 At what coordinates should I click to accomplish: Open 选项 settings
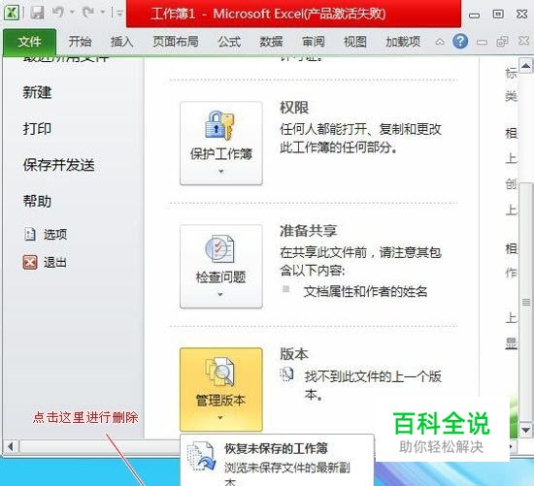[55, 234]
